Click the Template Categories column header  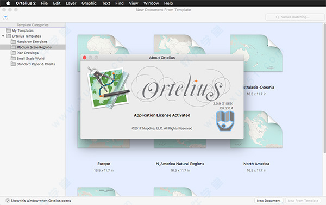tap(33, 25)
